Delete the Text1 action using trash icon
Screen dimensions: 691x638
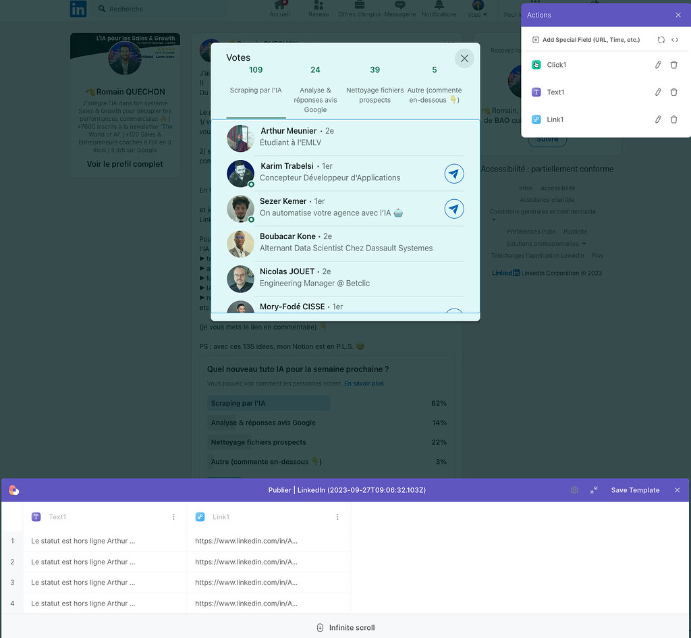[x=673, y=92]
